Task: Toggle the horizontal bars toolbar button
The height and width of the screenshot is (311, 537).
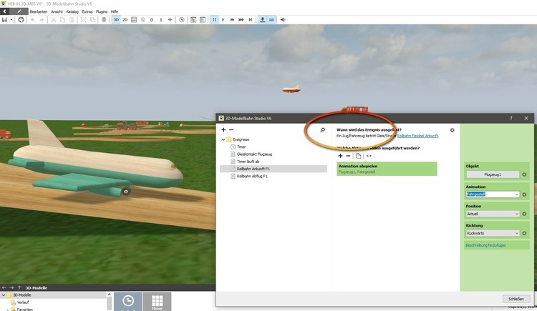Action: coord(271,20)
